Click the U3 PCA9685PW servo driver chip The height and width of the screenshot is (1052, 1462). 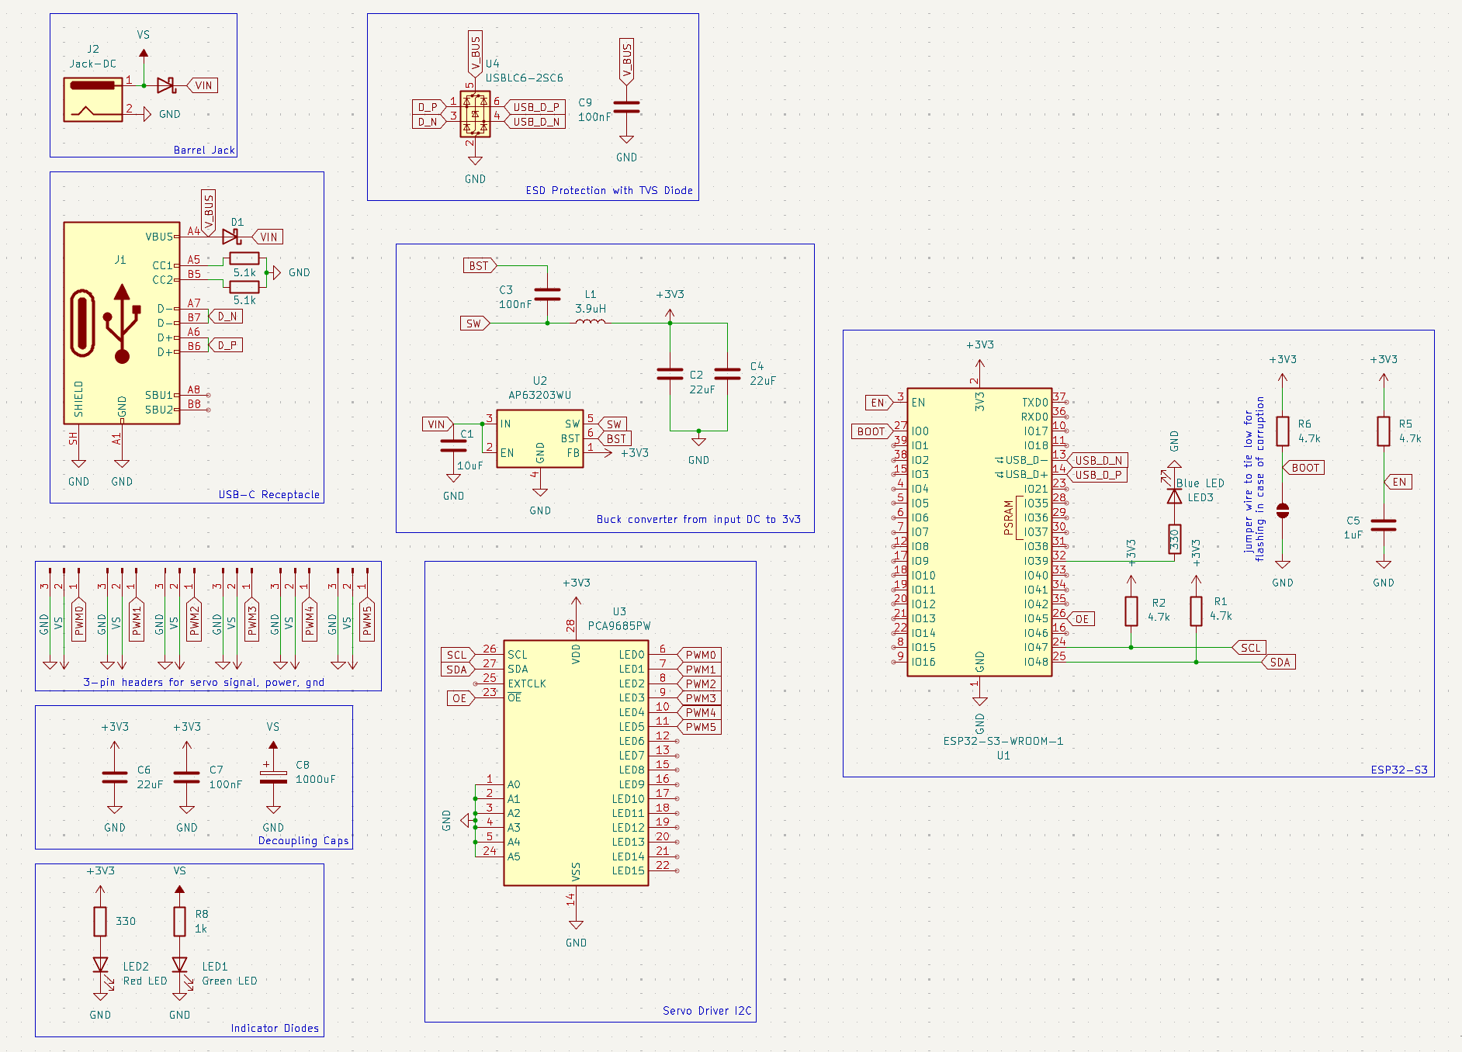coord(576,763)
